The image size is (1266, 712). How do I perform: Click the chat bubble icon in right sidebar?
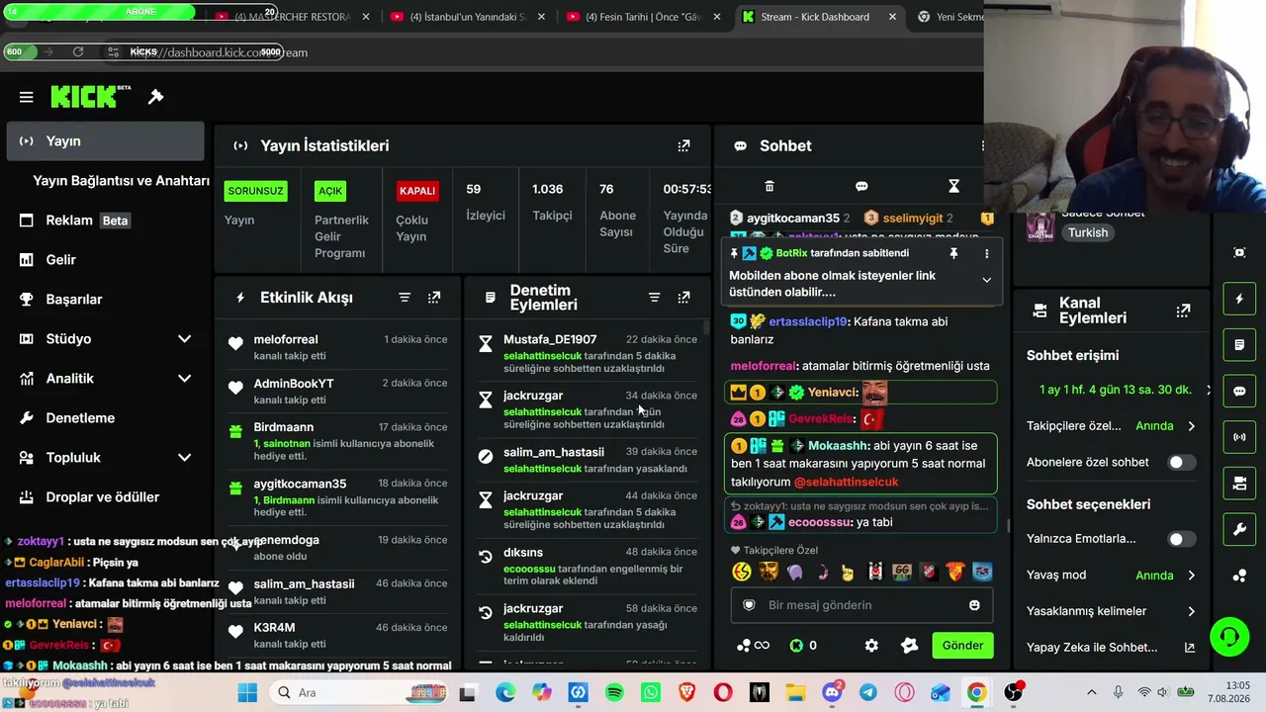pyautogui.click(x=1239, y=391)
